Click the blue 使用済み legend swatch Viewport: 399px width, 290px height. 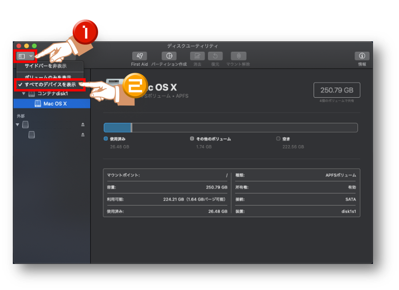click(106, 139)
